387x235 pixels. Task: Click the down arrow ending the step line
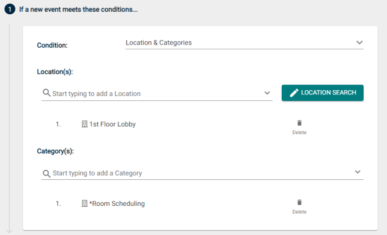point(10,231)
